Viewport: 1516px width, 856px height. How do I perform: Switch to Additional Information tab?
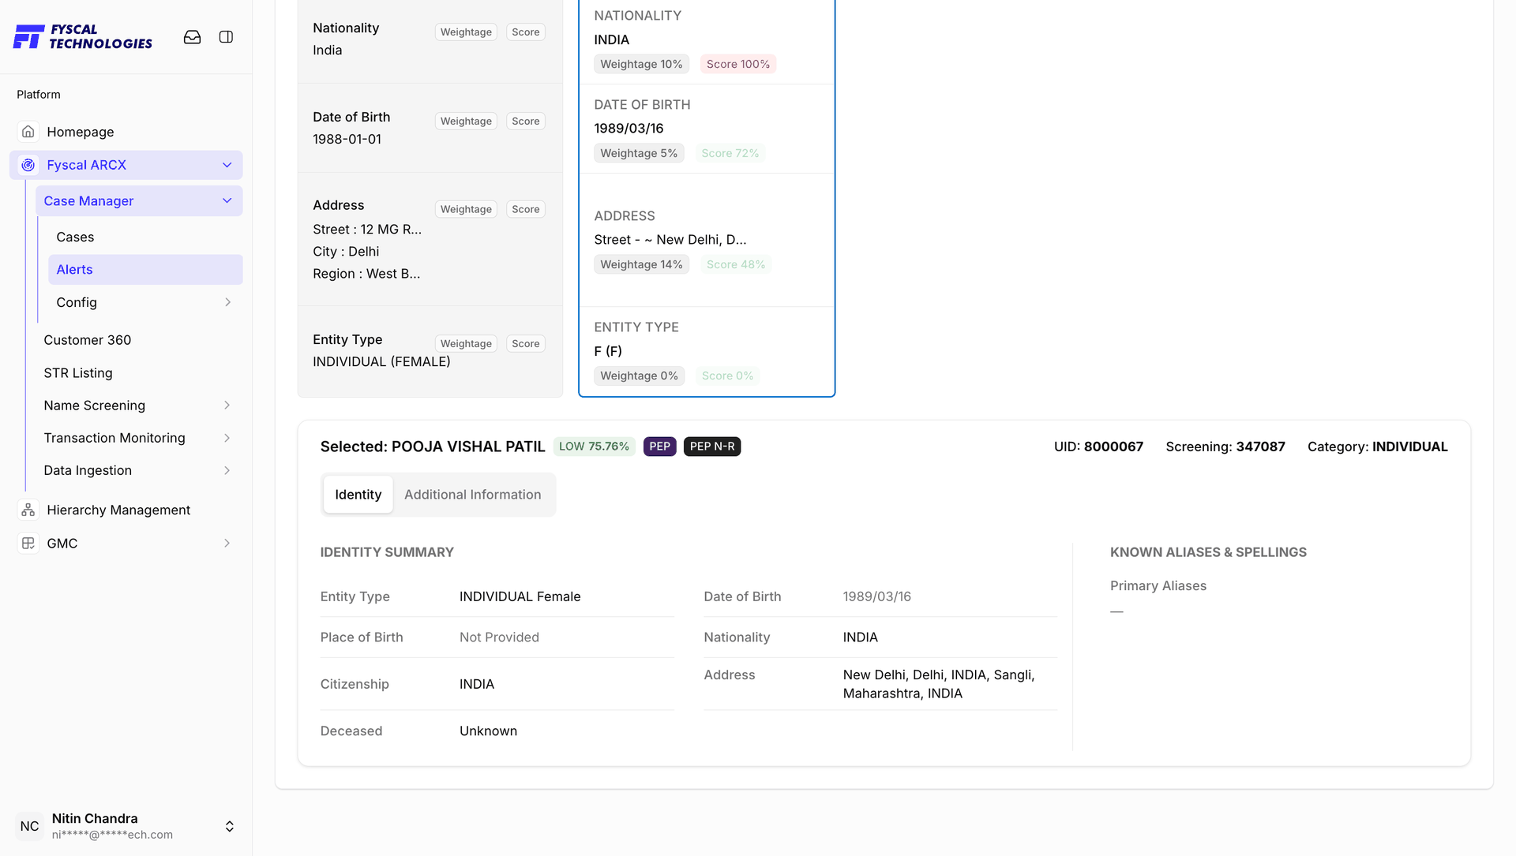pos(472,494)
